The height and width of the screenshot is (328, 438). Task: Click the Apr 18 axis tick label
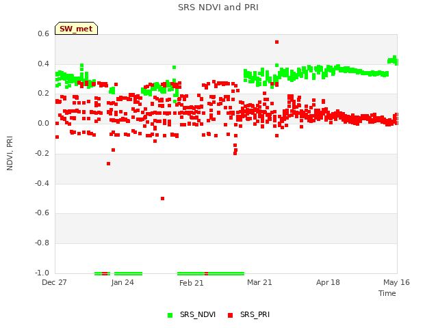point(328,282)
